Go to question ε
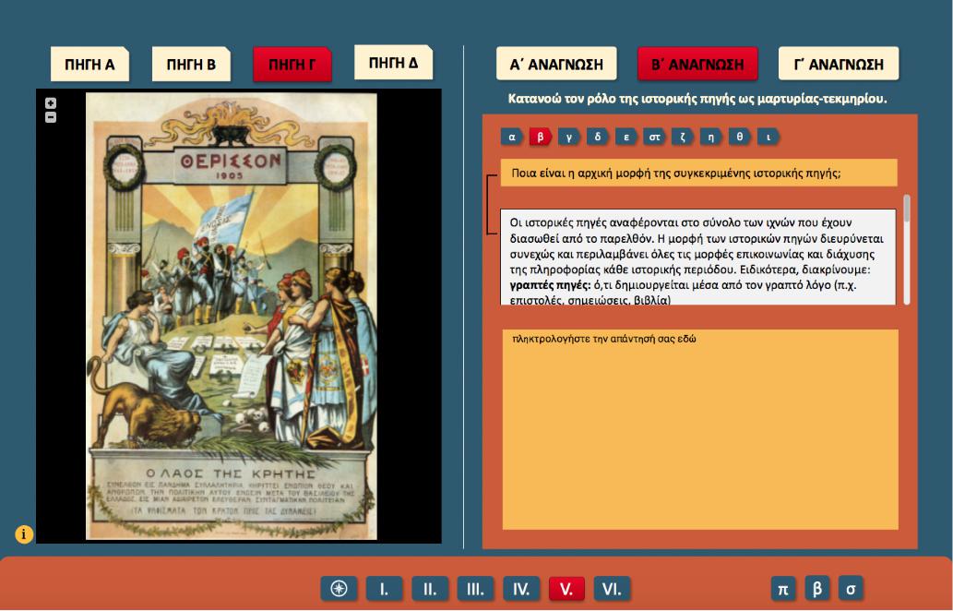 tap(626, 137)
